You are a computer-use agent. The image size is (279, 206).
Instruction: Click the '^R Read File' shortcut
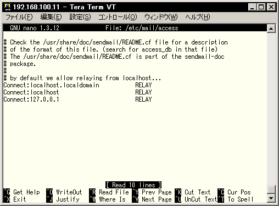click(109, 192)
